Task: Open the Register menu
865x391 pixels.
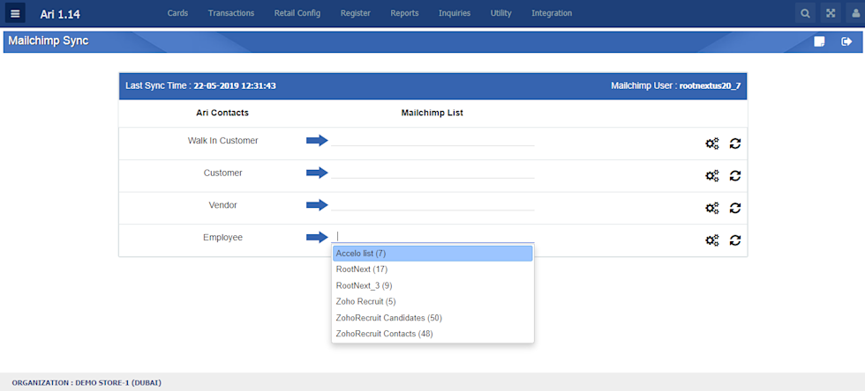Action: tap(356, 13)
